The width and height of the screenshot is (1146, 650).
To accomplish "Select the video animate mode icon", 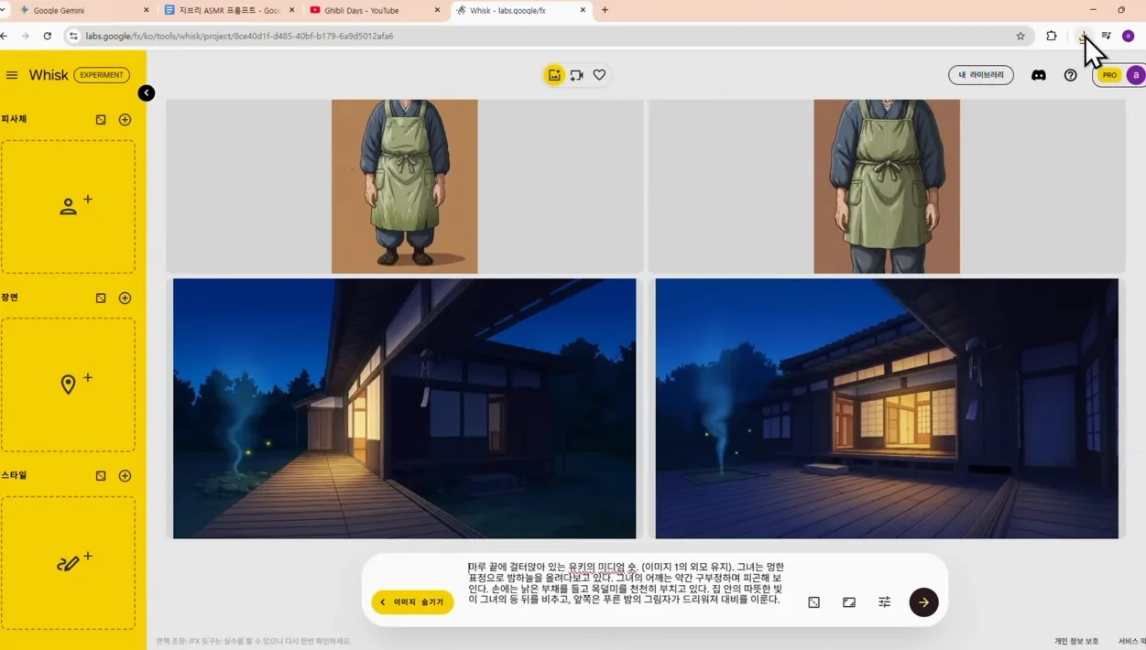I will [x=577, y=75].
